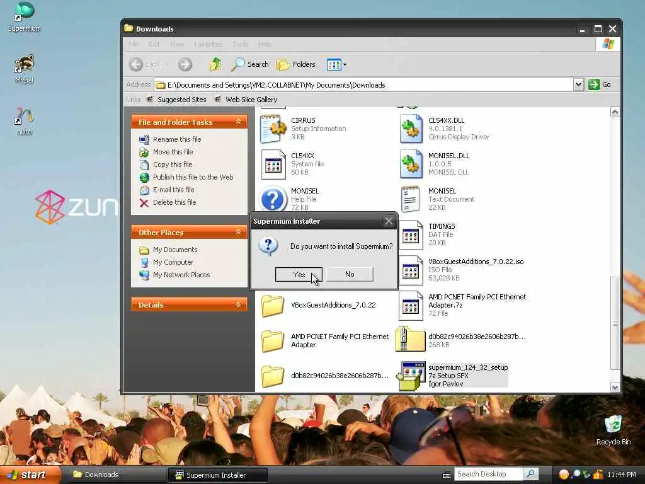
Task: Go up one folder level icon
Action: click(215, 64)
